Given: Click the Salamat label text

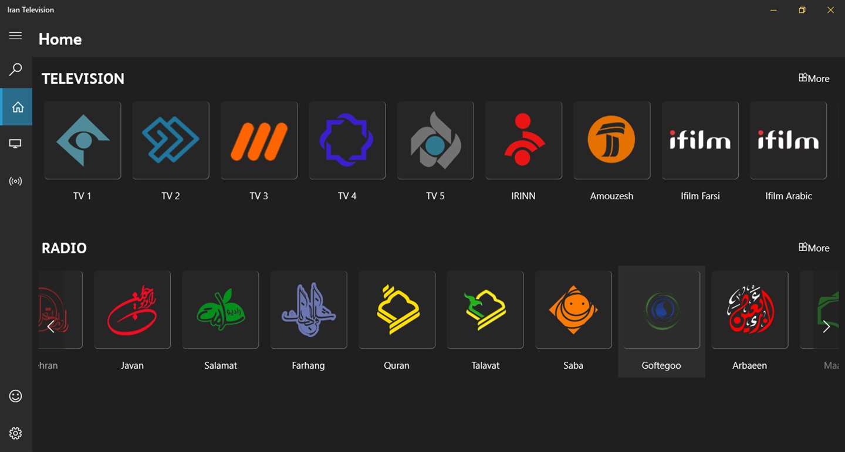Looking at the screenshot, I should [x=221, y=365].
